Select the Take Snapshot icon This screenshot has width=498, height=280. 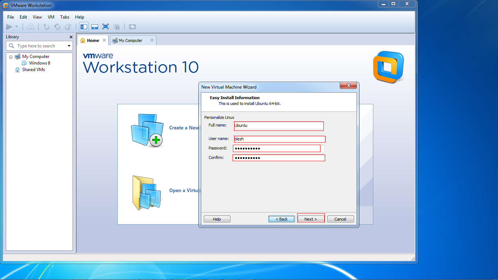46,26
